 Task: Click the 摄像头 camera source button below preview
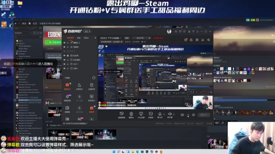pyautogui.click(x=131, y=115)
